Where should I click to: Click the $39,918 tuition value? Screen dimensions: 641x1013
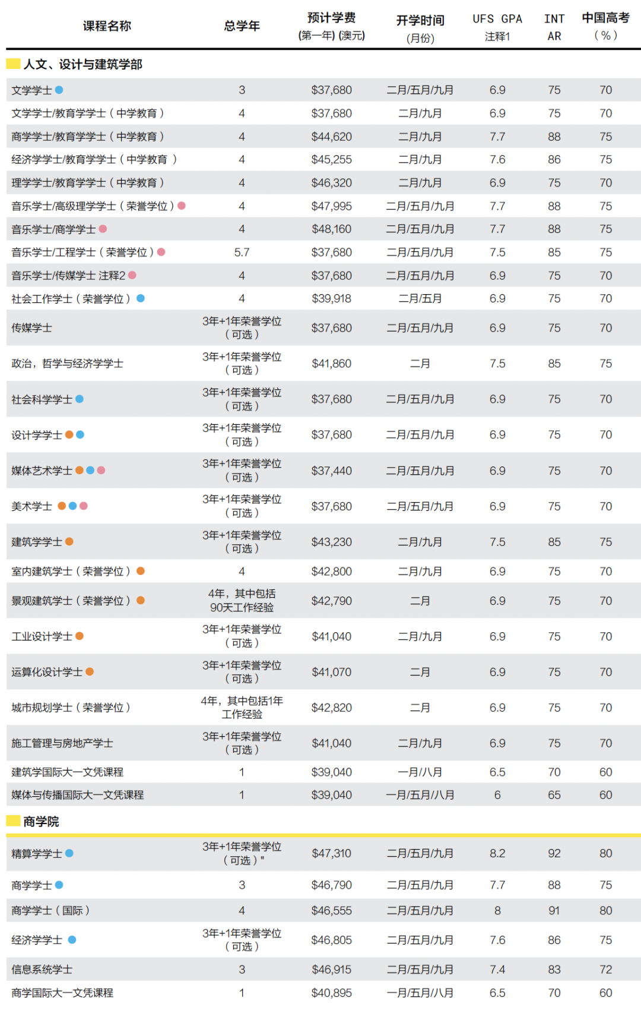[x=332, y=299]
